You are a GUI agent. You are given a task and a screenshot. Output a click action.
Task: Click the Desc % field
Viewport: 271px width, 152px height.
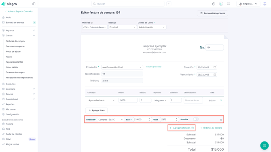(145, 100)
